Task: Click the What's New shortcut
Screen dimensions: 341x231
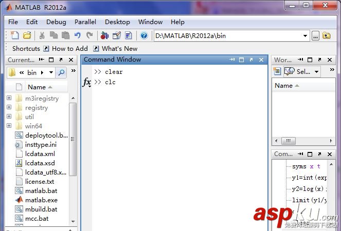Action: tap(115, 49)
